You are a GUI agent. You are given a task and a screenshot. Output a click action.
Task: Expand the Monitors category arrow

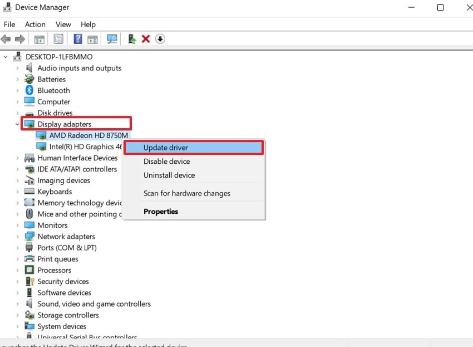[x=17, y=225]
